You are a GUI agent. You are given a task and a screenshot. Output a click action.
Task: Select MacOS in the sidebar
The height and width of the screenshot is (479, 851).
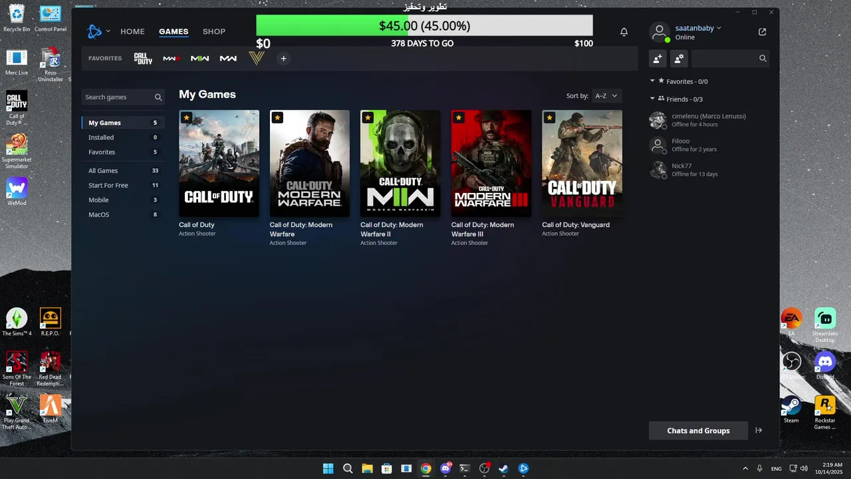coord(123,215)
